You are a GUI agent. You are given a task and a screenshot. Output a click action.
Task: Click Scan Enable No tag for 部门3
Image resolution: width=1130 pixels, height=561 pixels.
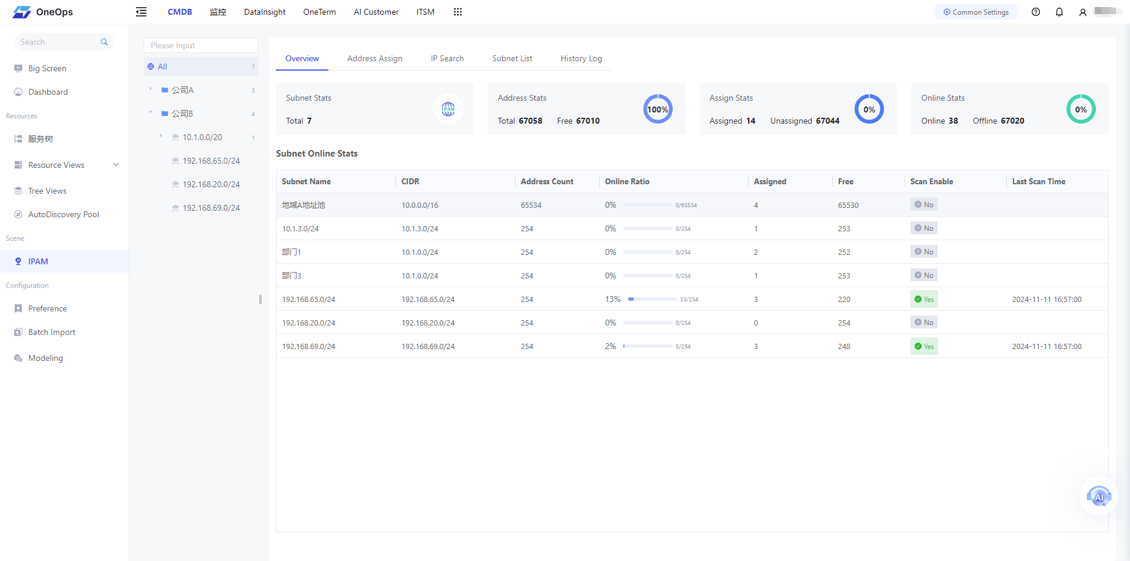923,275
